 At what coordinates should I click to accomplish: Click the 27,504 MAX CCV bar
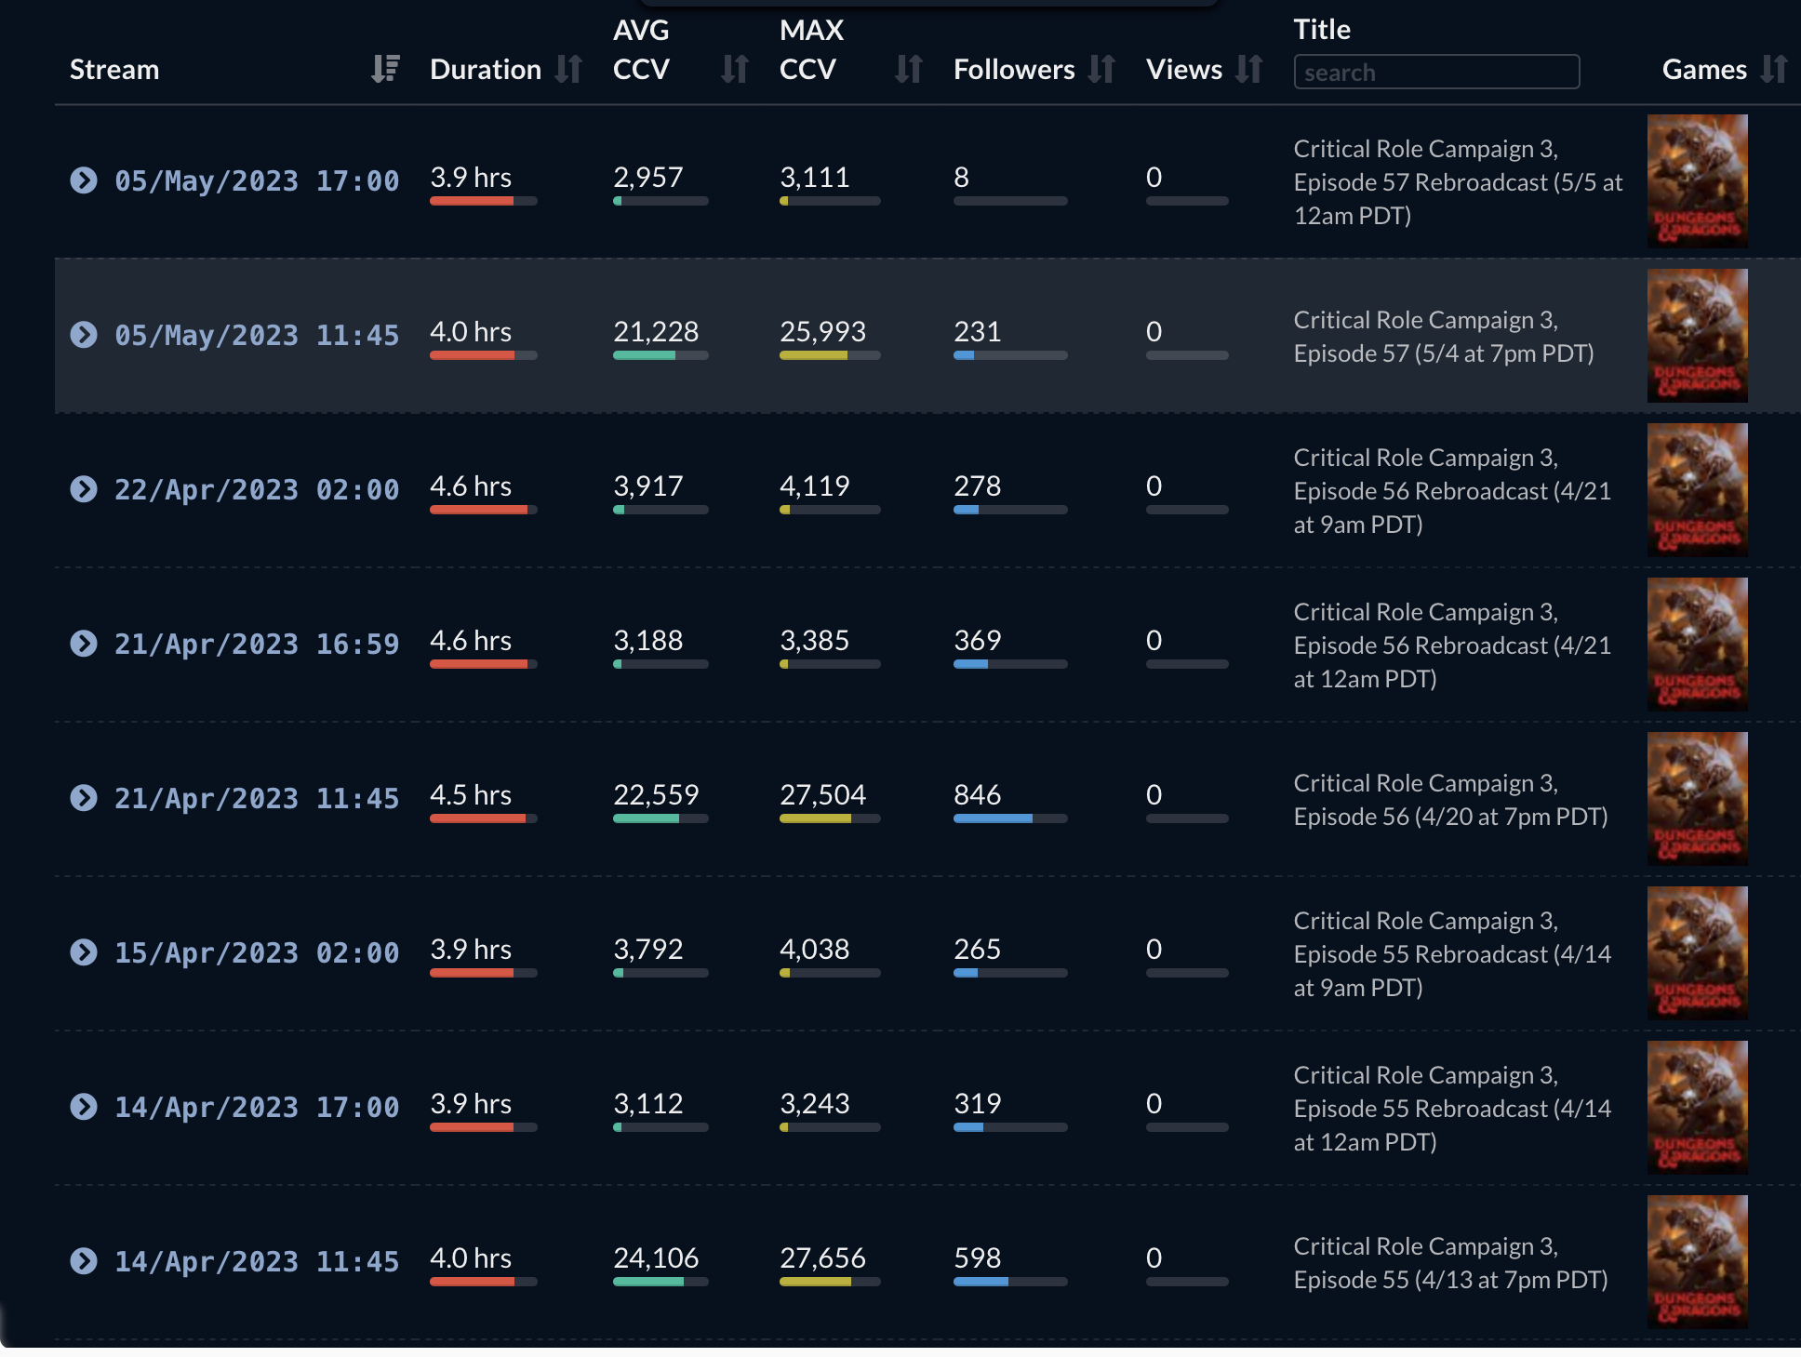[830, 818]
